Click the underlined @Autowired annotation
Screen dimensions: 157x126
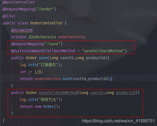pyautogui.click(x=22, y=30)
